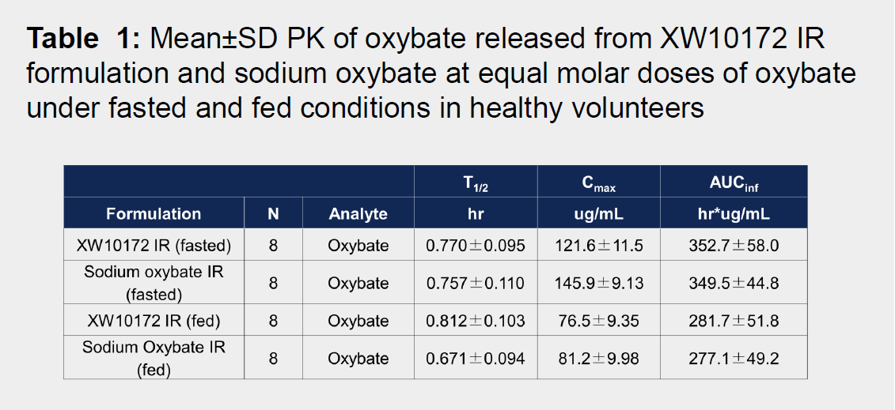The height and width of the screenshot is (410, 895).
Task: Select the "Analyte" column header
Action: [x=358, y=213]
